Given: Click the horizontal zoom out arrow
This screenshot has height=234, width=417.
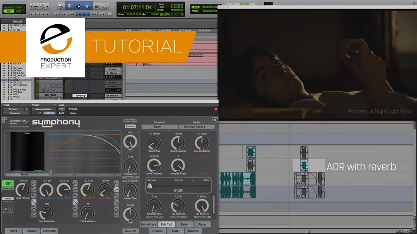Looking at the screenshot, I should pos(31,6).
